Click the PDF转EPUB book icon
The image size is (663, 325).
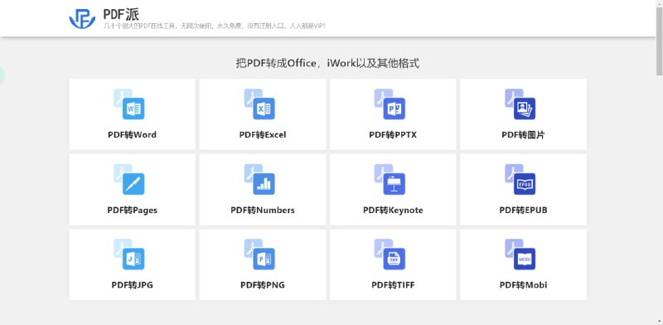coord(520,179)
